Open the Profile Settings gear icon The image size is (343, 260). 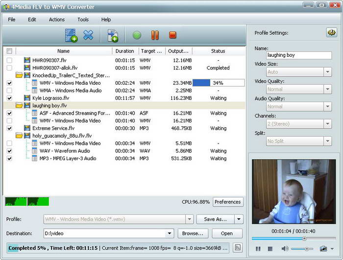tap(331, 33)
